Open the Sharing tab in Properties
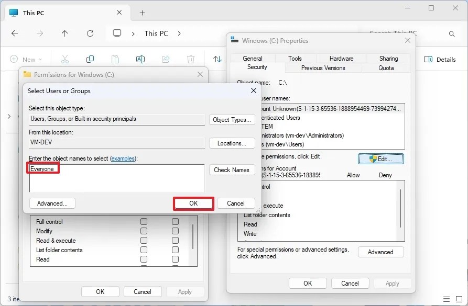 point(389,59)
